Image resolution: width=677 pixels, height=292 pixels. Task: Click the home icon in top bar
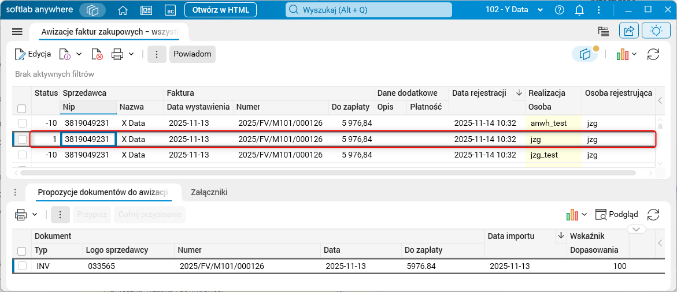(x=123, y=10)
